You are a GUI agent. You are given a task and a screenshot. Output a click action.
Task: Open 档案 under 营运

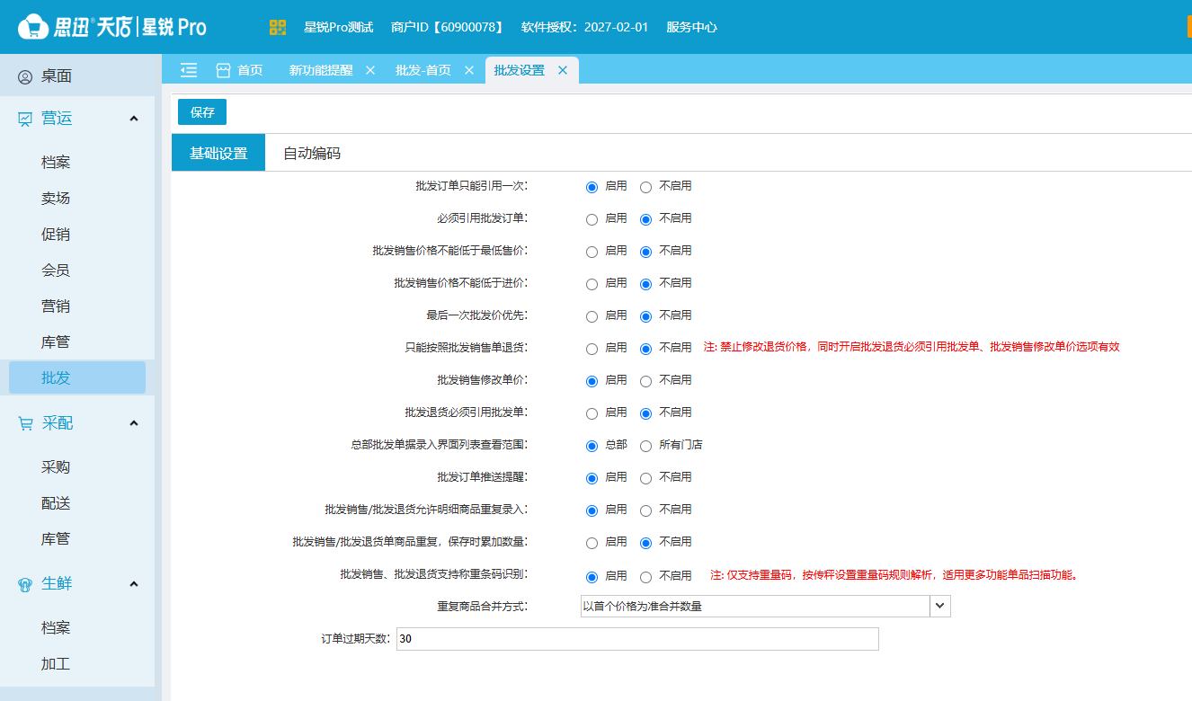[56, 163]
